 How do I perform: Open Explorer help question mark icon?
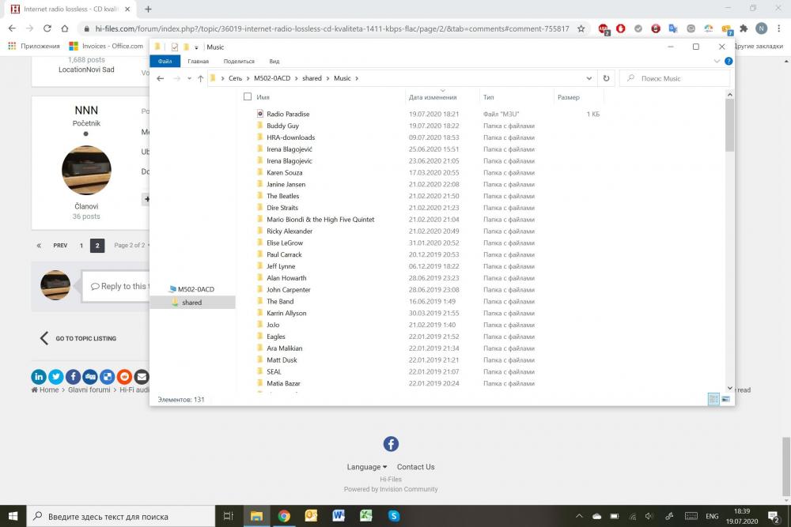pos(729,61)
